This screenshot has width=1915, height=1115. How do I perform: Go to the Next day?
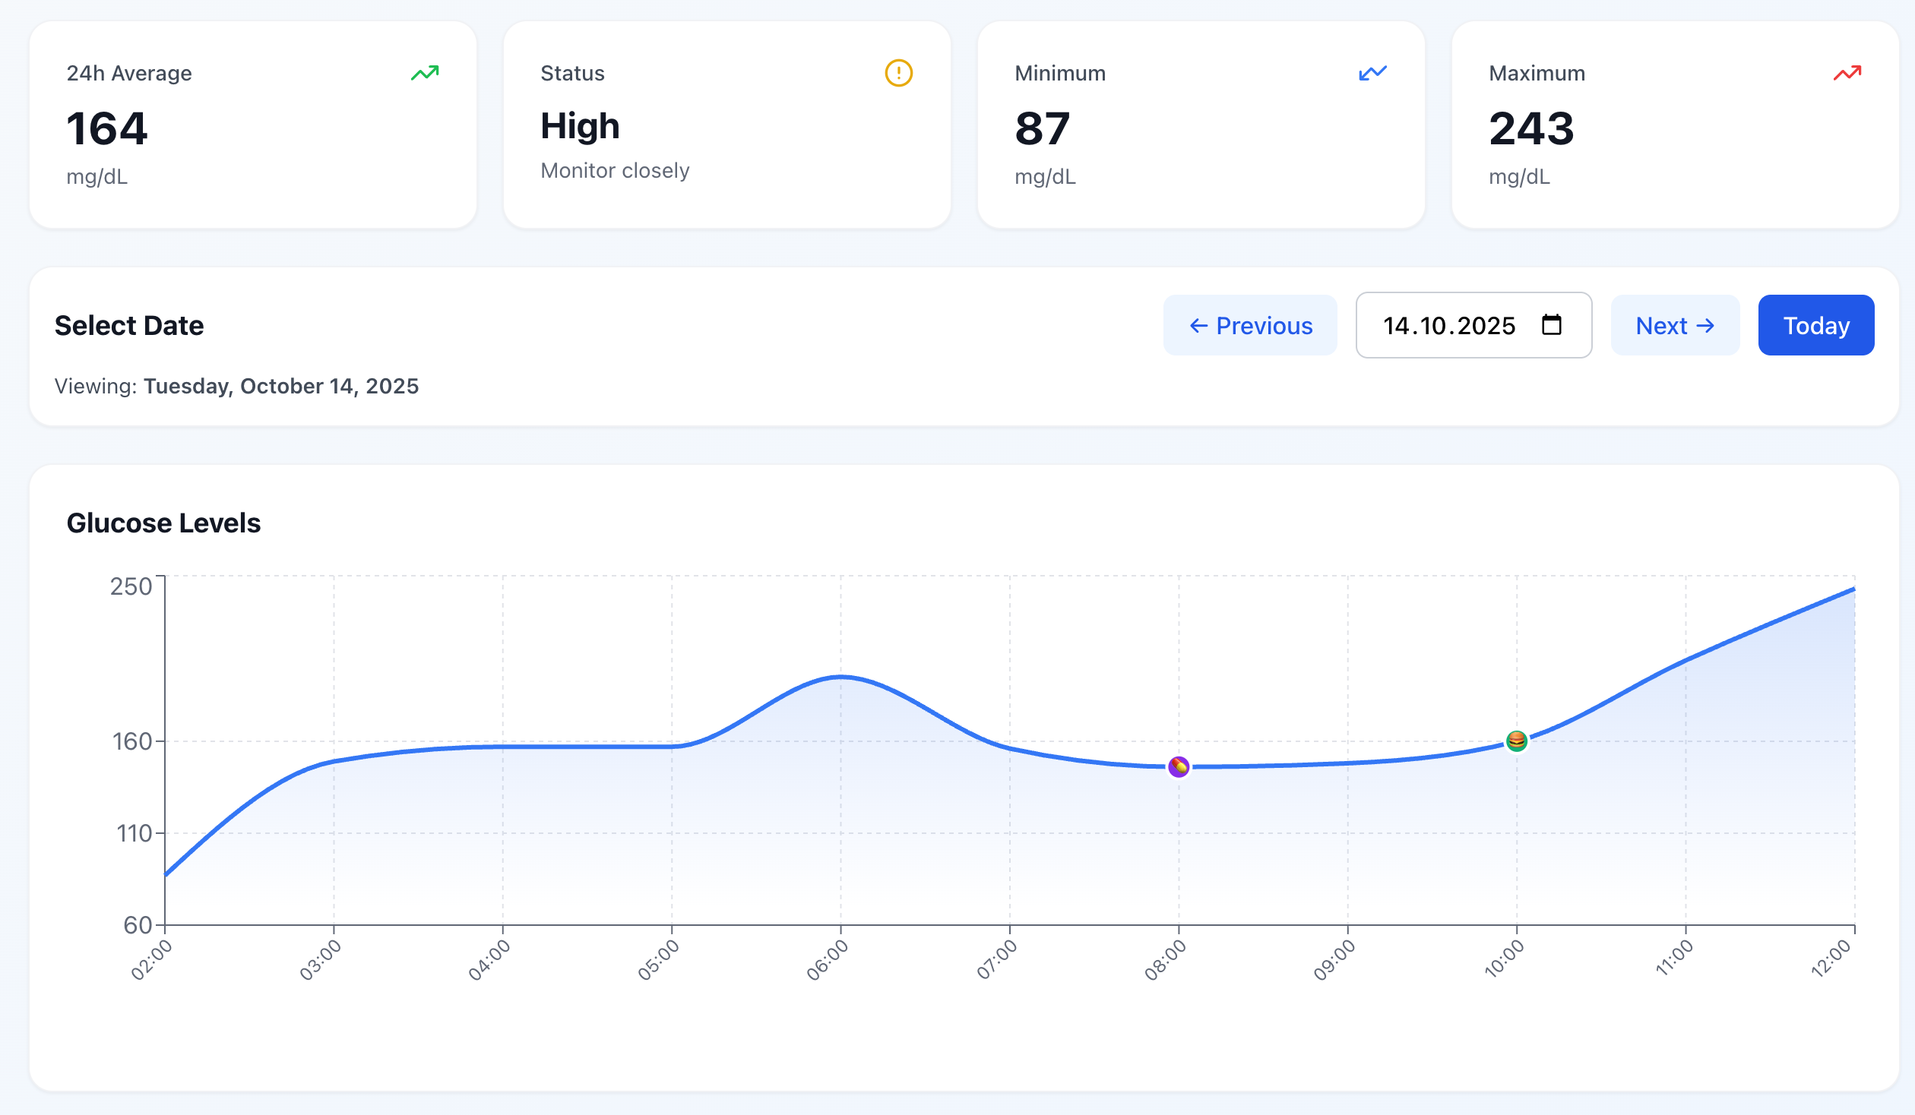point(1675,325)
